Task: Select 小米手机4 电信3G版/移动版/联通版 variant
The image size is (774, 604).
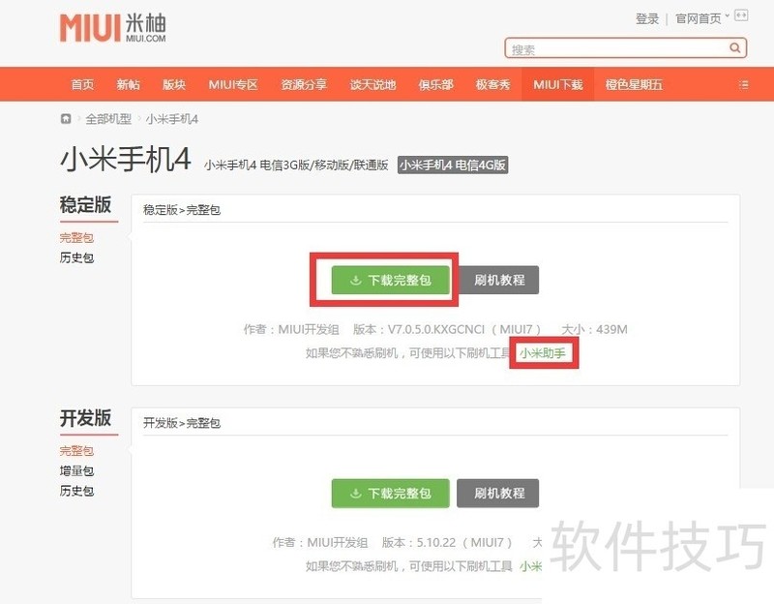Action: coord(296,165)
